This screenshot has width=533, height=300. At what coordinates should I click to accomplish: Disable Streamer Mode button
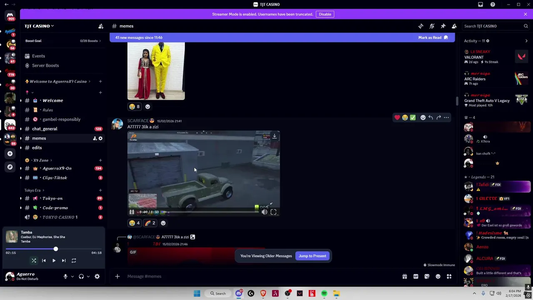pos(325,14)
